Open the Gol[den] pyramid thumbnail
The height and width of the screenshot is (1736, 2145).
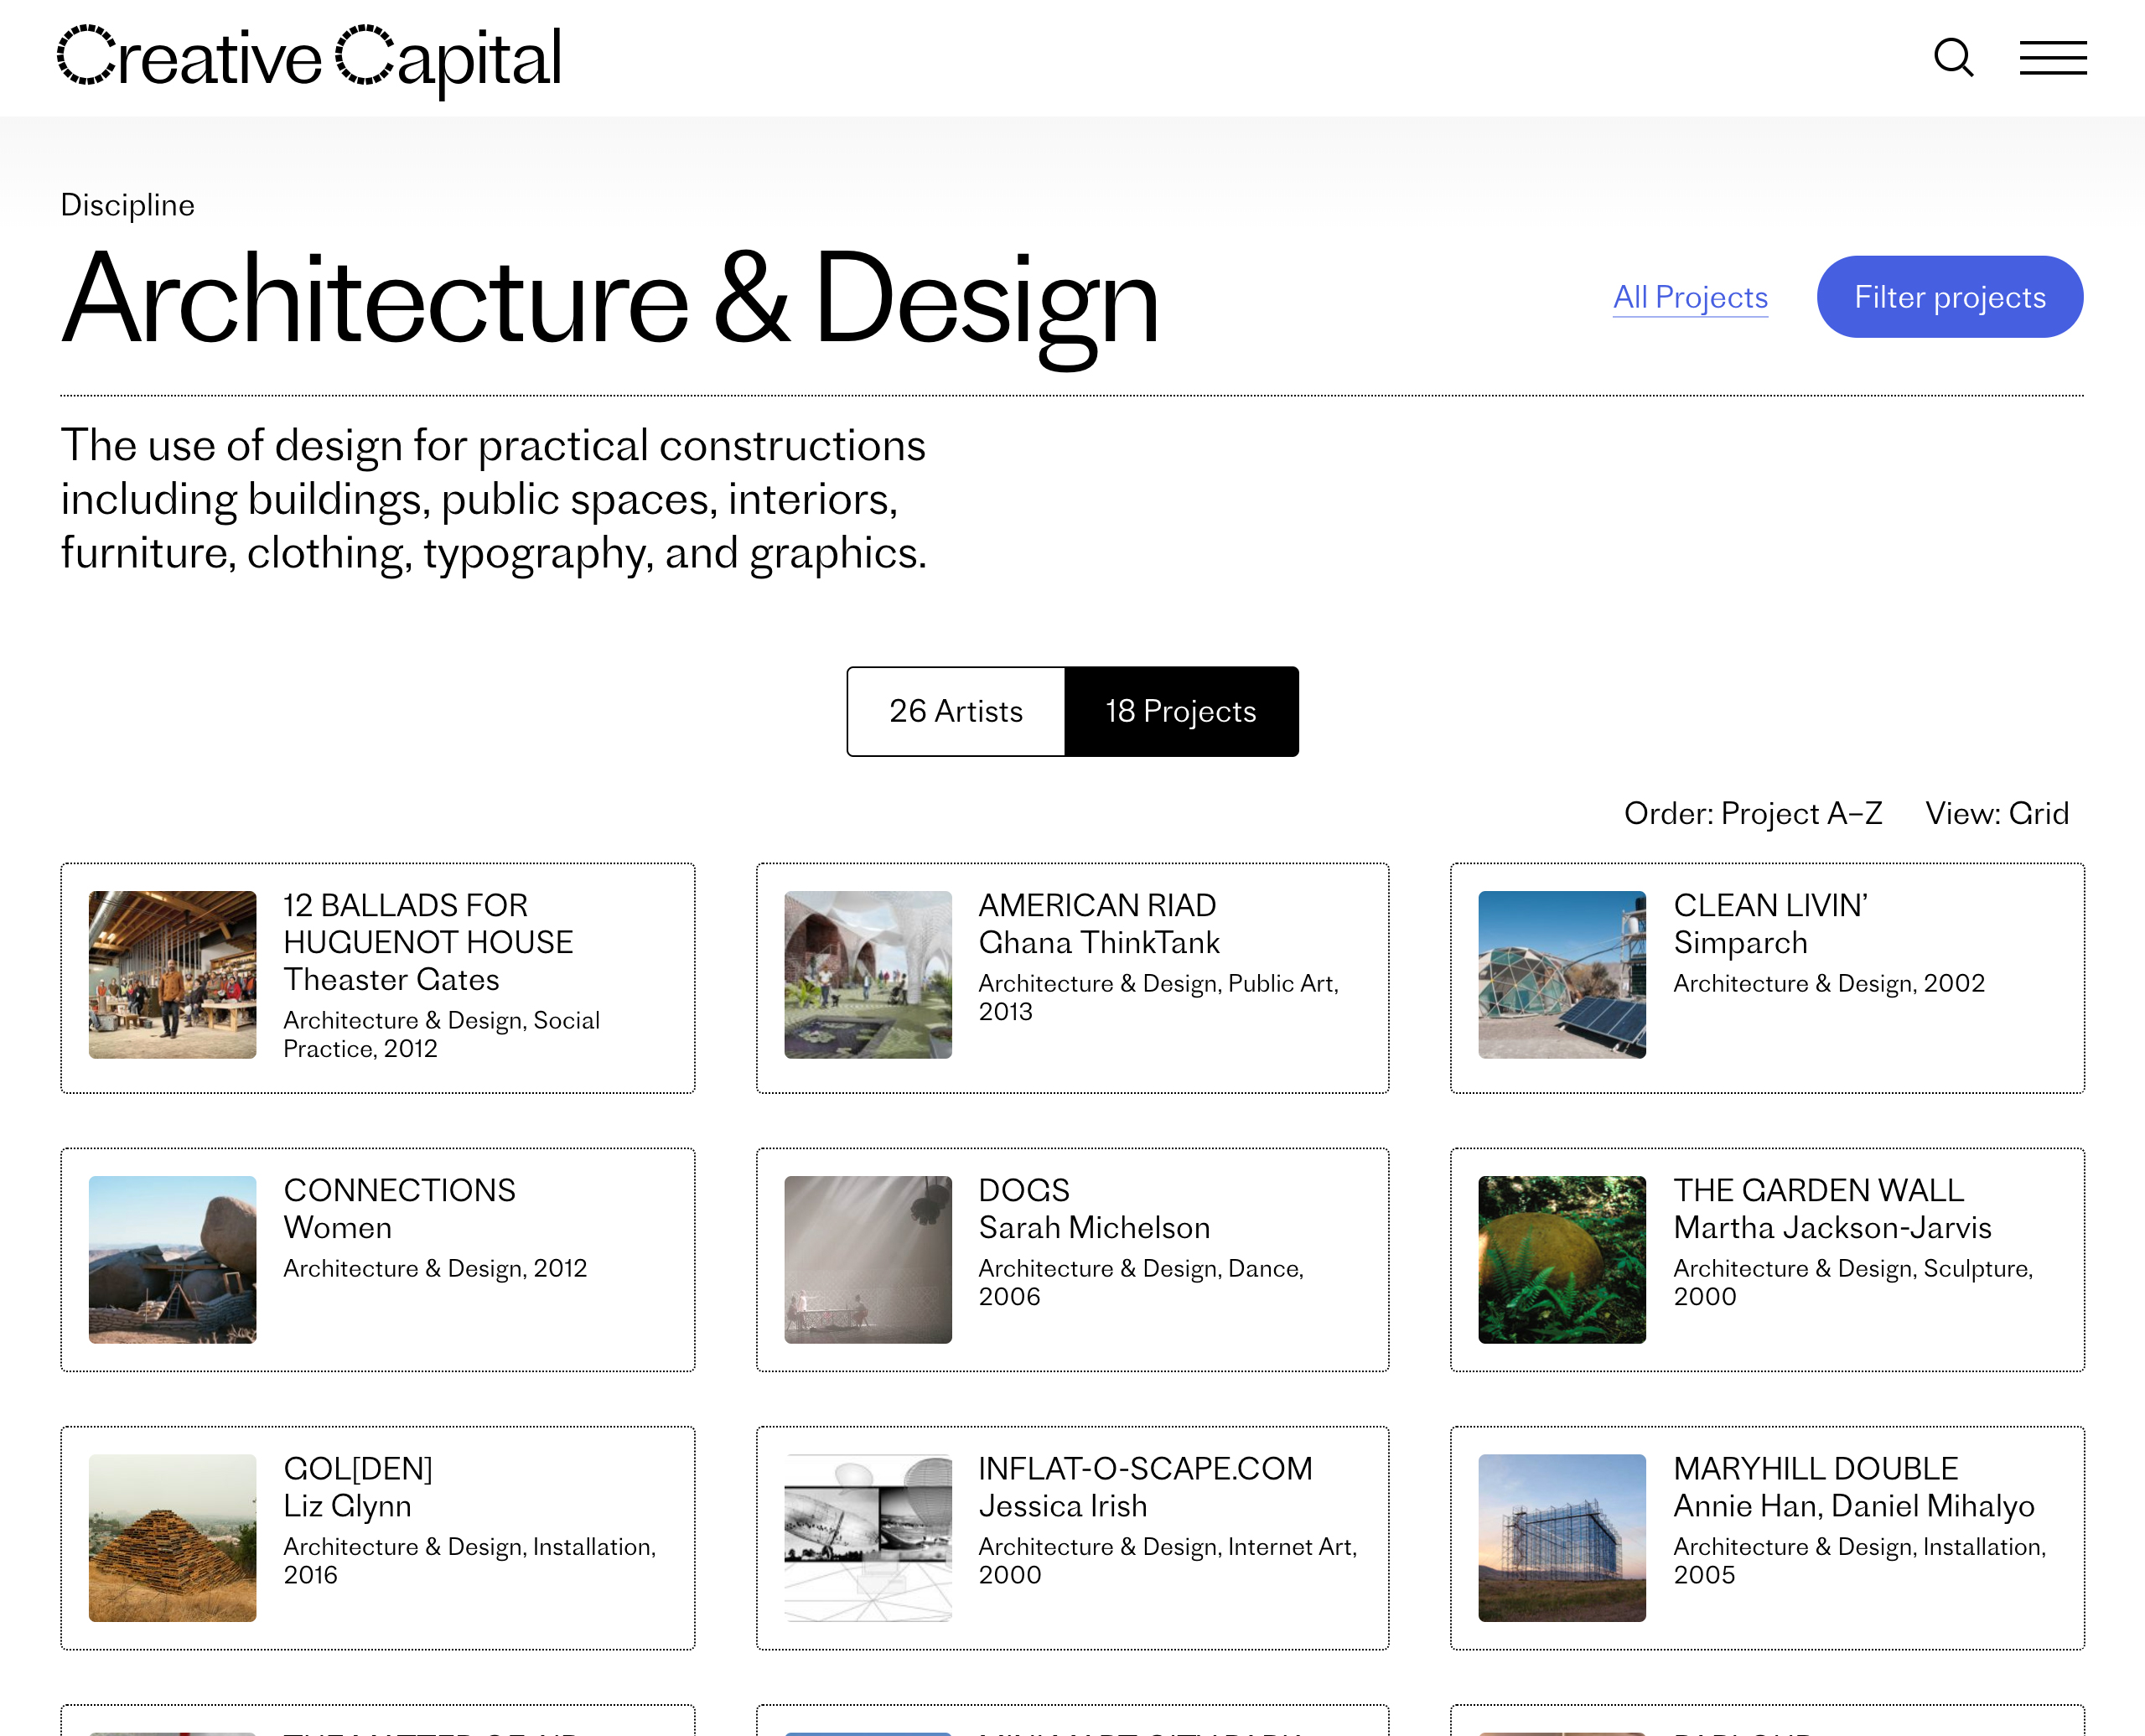(172, 1537)
